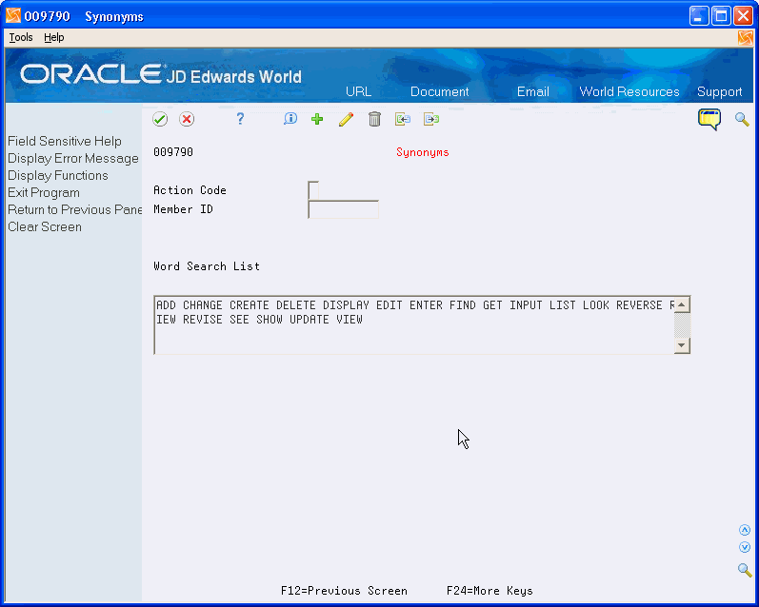This screenshot has width=759, height=607.
Task: Click the top toolbar magnifier icon
Action: (742, 119)
